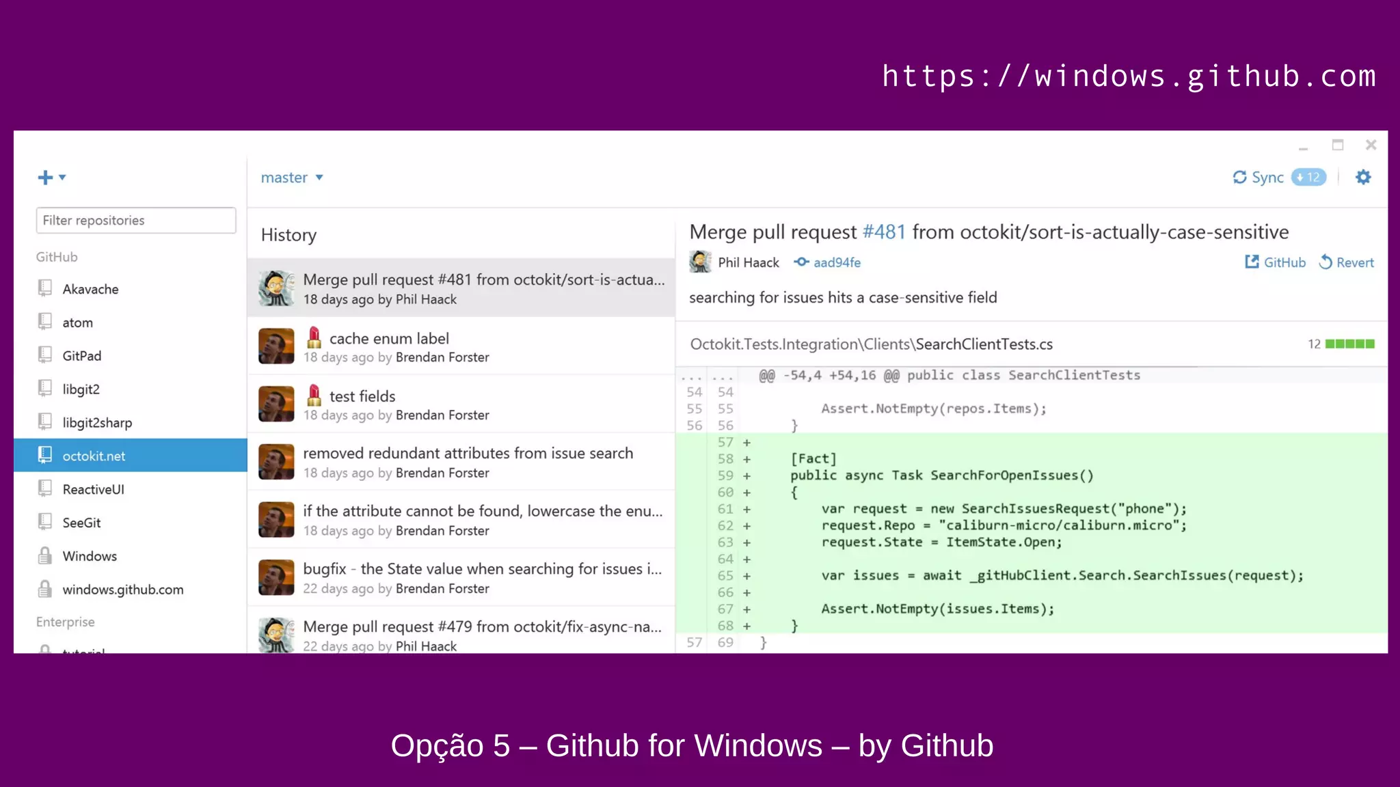Select SeeGit repository
The height and width of the screenshot is (787, 1400).
tap(131, 523)
